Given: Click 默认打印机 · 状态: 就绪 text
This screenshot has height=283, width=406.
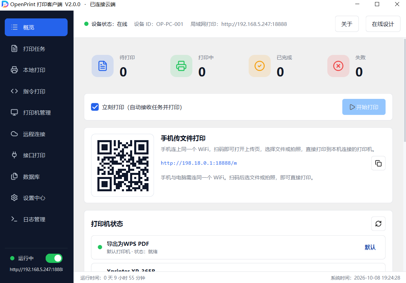Looking at the screenshot, I should click(x=132, y=252).
